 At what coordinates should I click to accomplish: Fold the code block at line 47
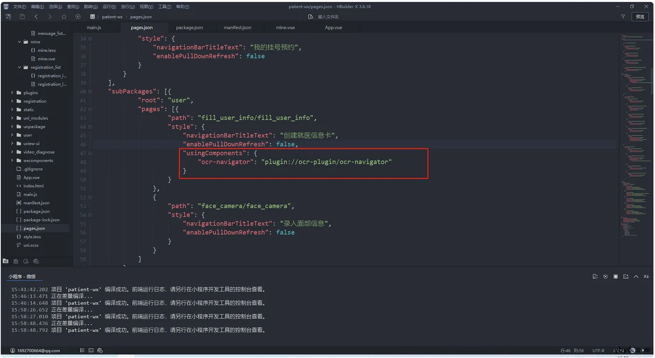tap(90, 153)
